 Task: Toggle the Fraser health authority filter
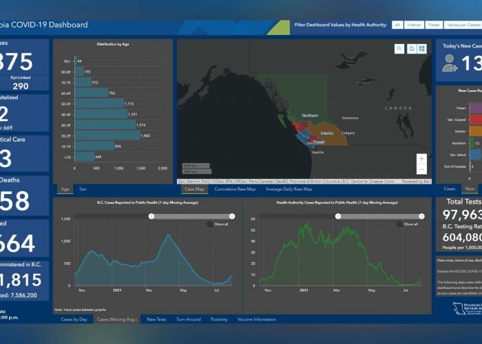[434, 25]
